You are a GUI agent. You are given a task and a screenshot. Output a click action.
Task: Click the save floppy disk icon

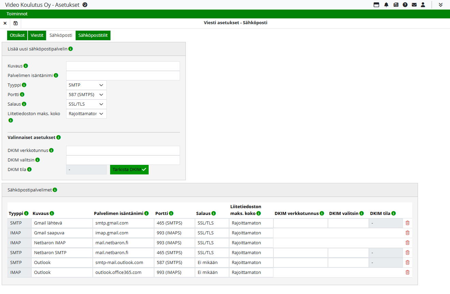pyautogui.click(x=16, y=23)
